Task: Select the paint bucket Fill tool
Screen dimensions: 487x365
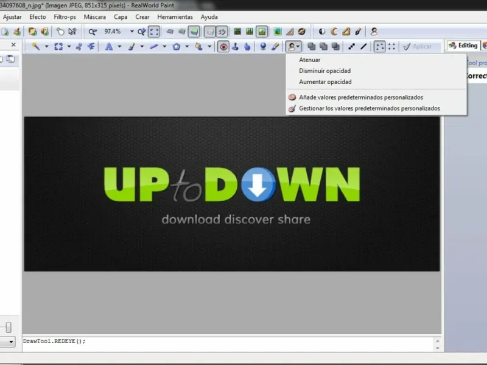Action: tap(199, 47)
